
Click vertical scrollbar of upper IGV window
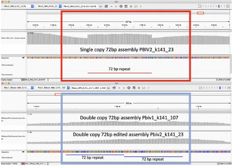[231, 64]
